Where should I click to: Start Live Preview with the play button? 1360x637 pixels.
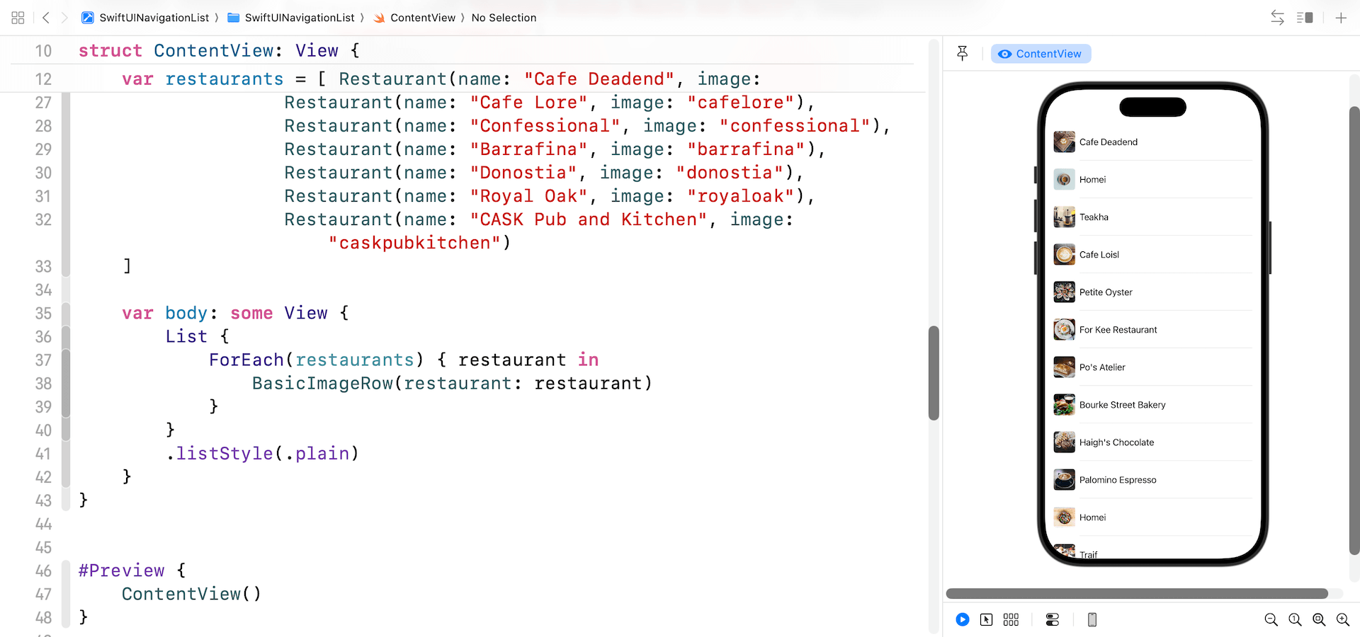963,619
